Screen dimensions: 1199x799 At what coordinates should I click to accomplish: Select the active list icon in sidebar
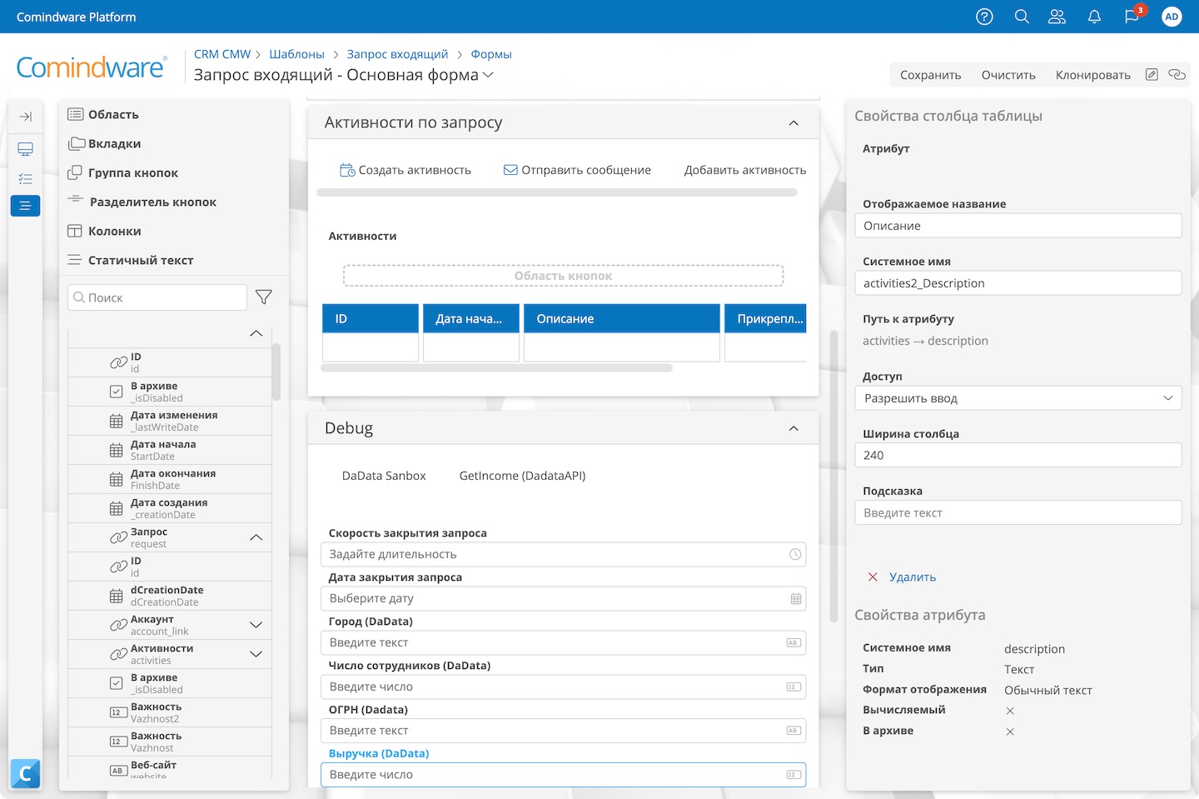point(26,205)
